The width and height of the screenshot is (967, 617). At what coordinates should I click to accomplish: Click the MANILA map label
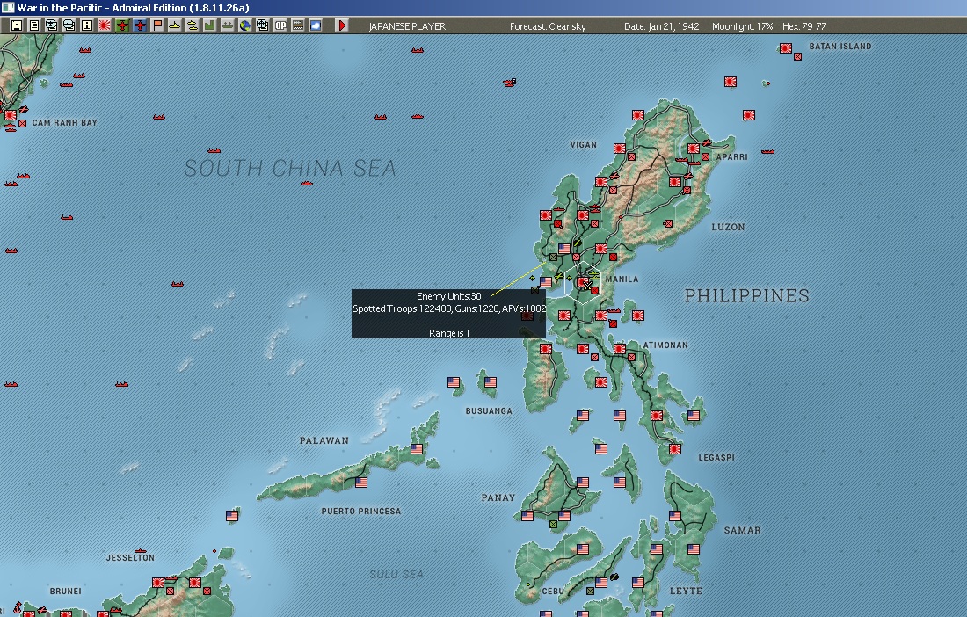pos(622,279)
